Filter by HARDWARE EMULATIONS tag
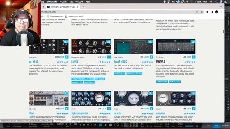 82,79
